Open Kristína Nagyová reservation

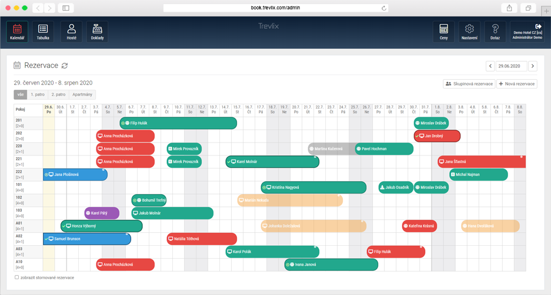[313, 188]
